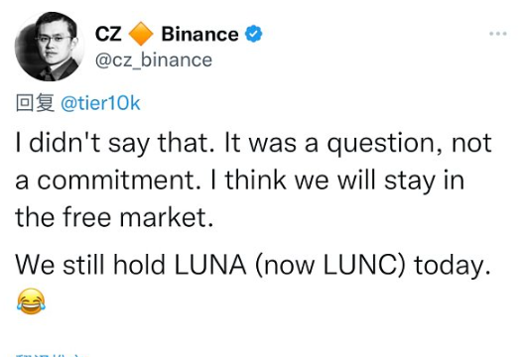Viewport: 524px width, 357px height.
Task: Click "We still hold" in the tweet
Action: (90, 265)
